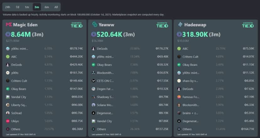Click the Shadowy S... avatar icon

coord(94,97)
